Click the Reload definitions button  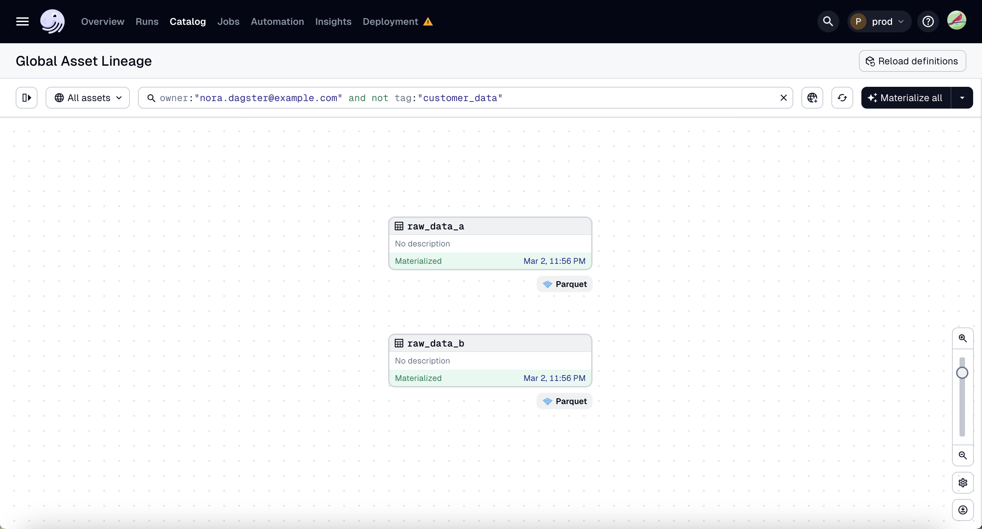(912, 61)
